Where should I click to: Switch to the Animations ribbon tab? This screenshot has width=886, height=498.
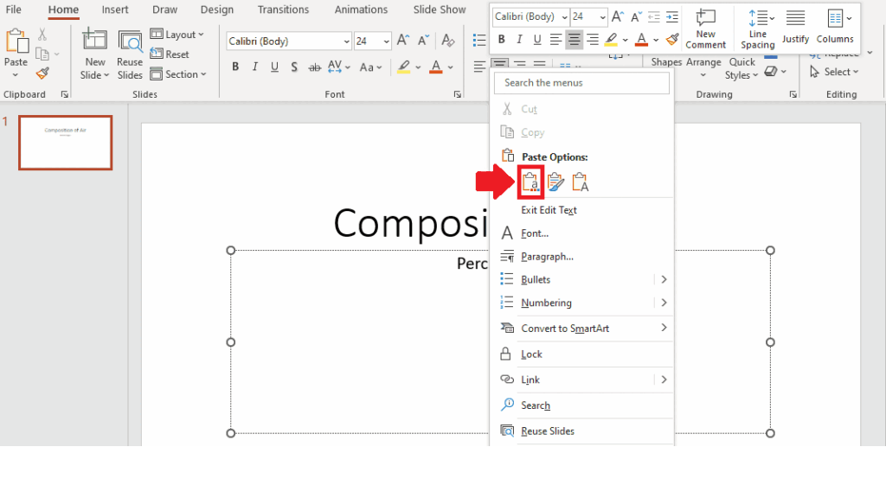click(361, 10)
